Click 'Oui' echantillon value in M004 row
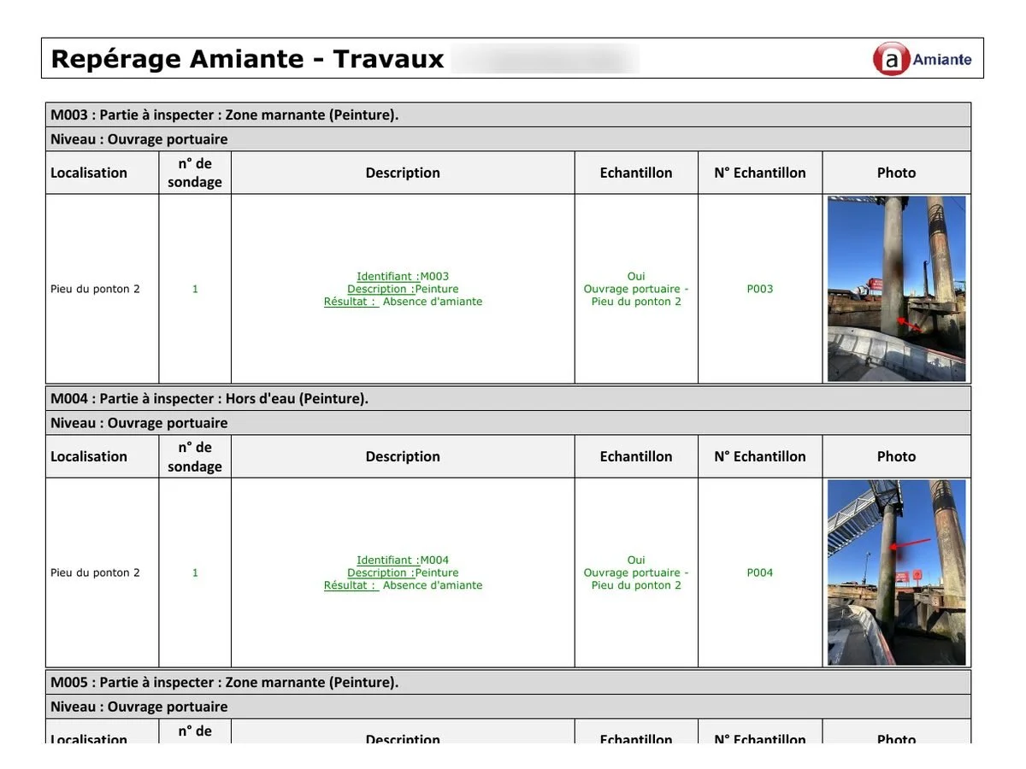 pos(636,561)
